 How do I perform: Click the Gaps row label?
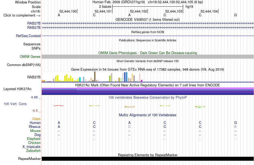(x=36, y=119)
